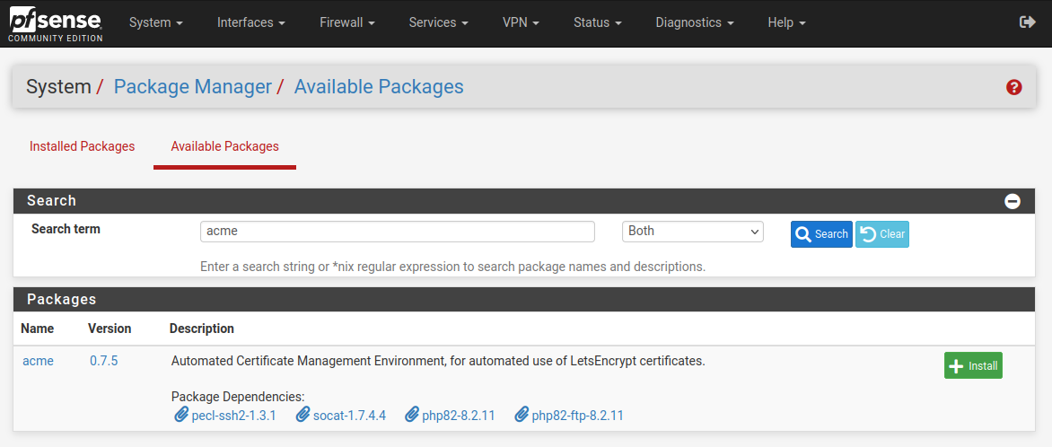Open the Both search scope dropdown
This screenshot has width=1052, height=447.
pos(692,232)
